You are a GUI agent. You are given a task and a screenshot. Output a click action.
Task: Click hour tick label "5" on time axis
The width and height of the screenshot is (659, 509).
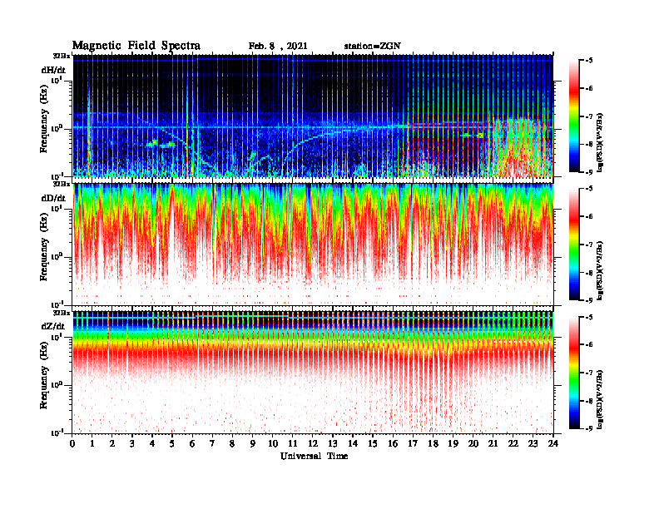(172, 443)
